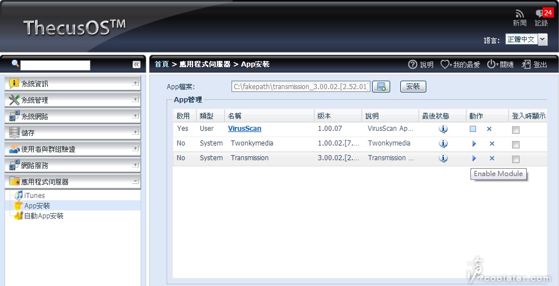Sort by 類型 column header
The image size is (559, 286).
pos(211,116)
